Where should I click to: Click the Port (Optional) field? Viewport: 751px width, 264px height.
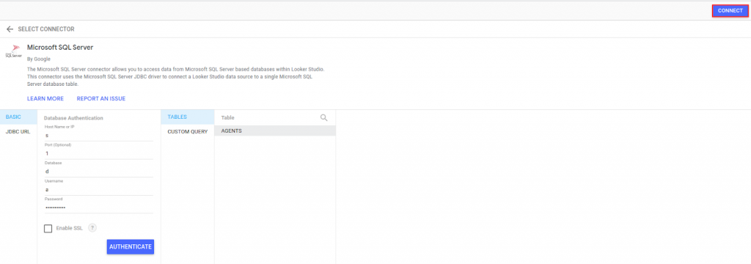99,154
